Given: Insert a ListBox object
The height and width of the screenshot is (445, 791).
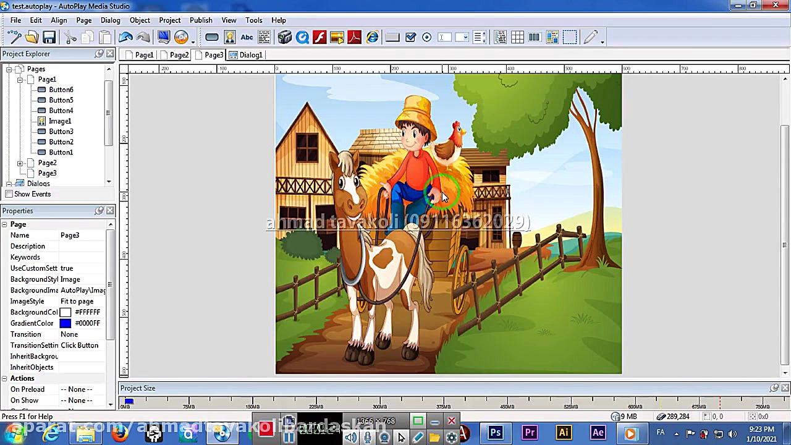Looking at the screenshot, I should [478, 38].
